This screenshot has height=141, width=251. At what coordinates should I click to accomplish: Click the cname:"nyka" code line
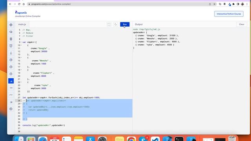pyautogui.click(x=42, y=85)
